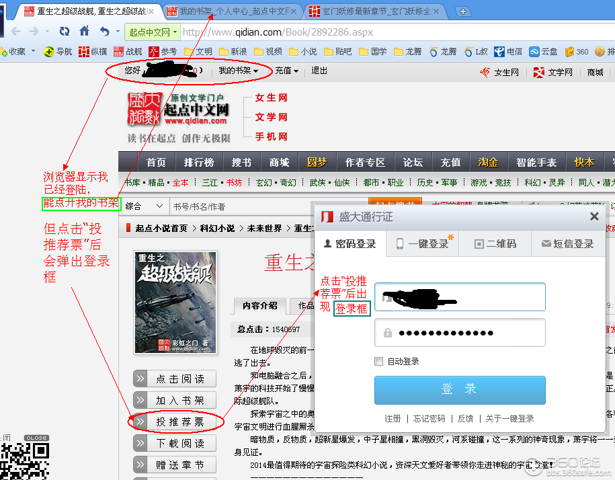Viewport: 615px width, 480px height.
Task: Open the 国学 bookmark folder
Action: (x=373, y=51)
